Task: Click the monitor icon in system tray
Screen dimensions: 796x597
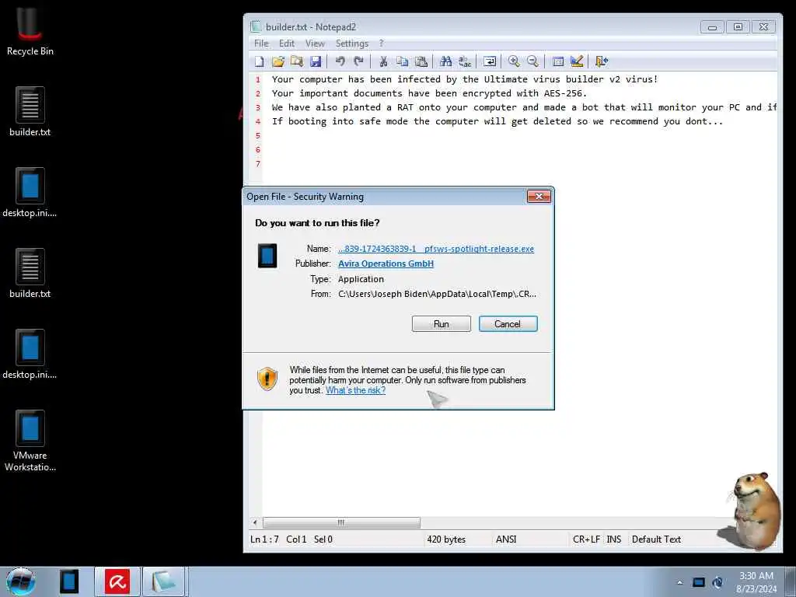Action: pyautogui.click(x=699, y=582)
